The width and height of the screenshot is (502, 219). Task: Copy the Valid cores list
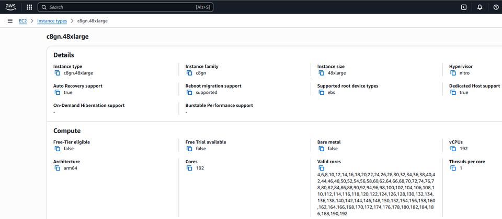322,168
